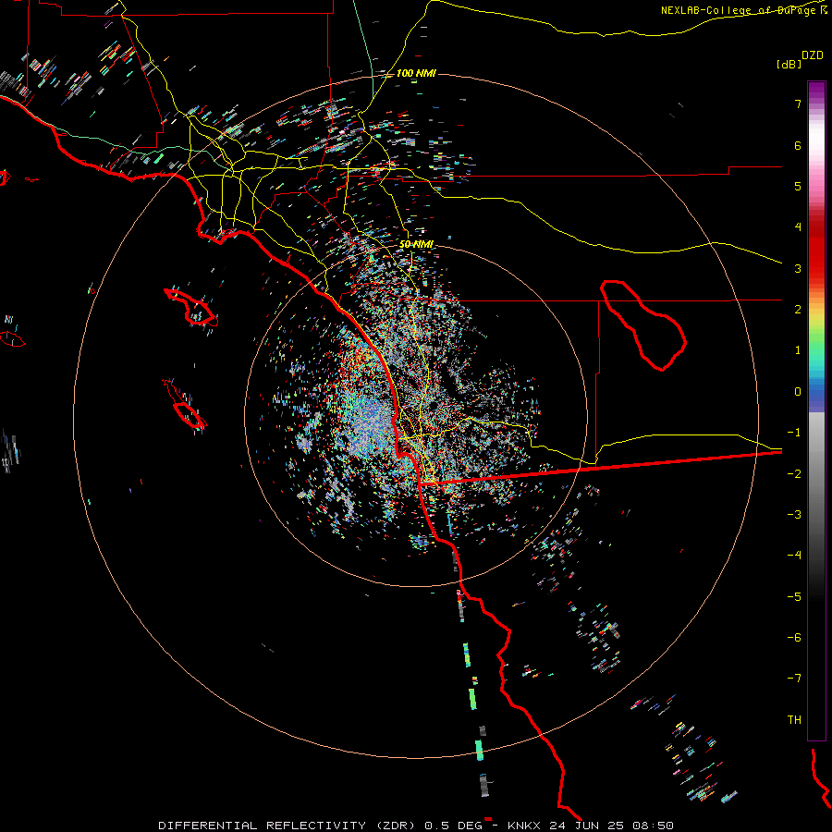Click the red band of the color bar

click(816, 250)
